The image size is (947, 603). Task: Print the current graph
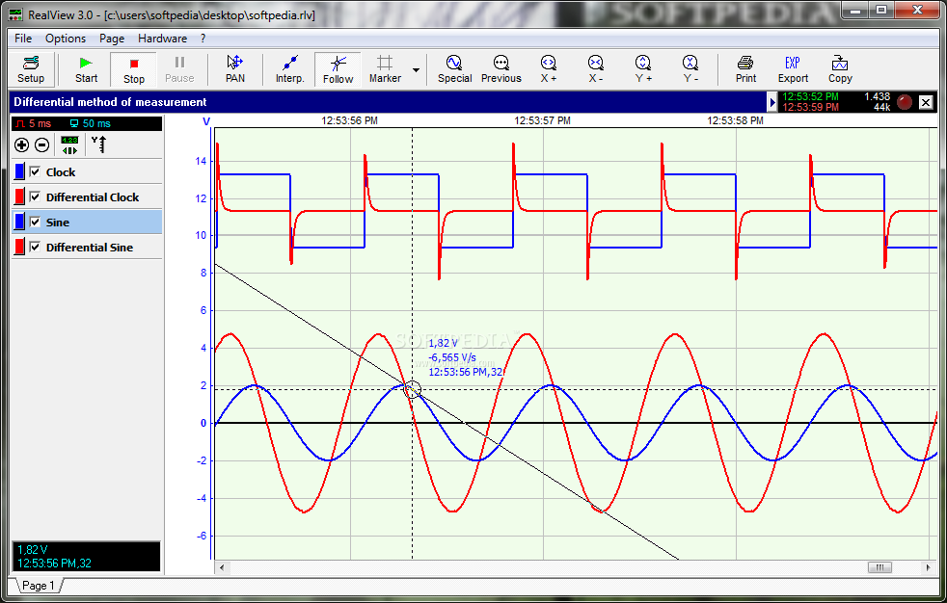click(745, 69)
